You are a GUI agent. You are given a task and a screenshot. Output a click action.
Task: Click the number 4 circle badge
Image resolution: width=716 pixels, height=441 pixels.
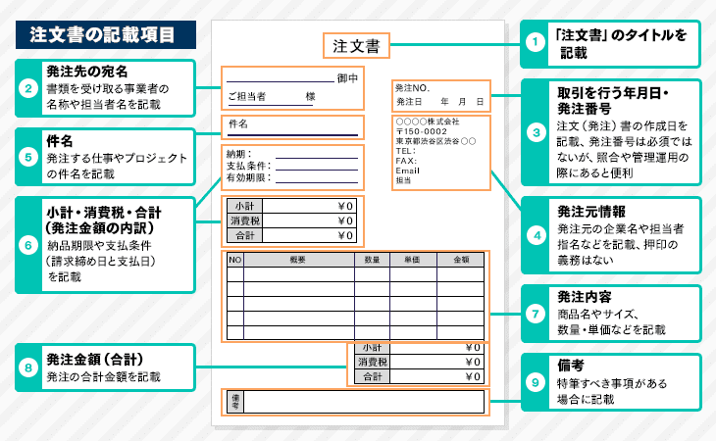pyautogui.click(x=535, y=234)
